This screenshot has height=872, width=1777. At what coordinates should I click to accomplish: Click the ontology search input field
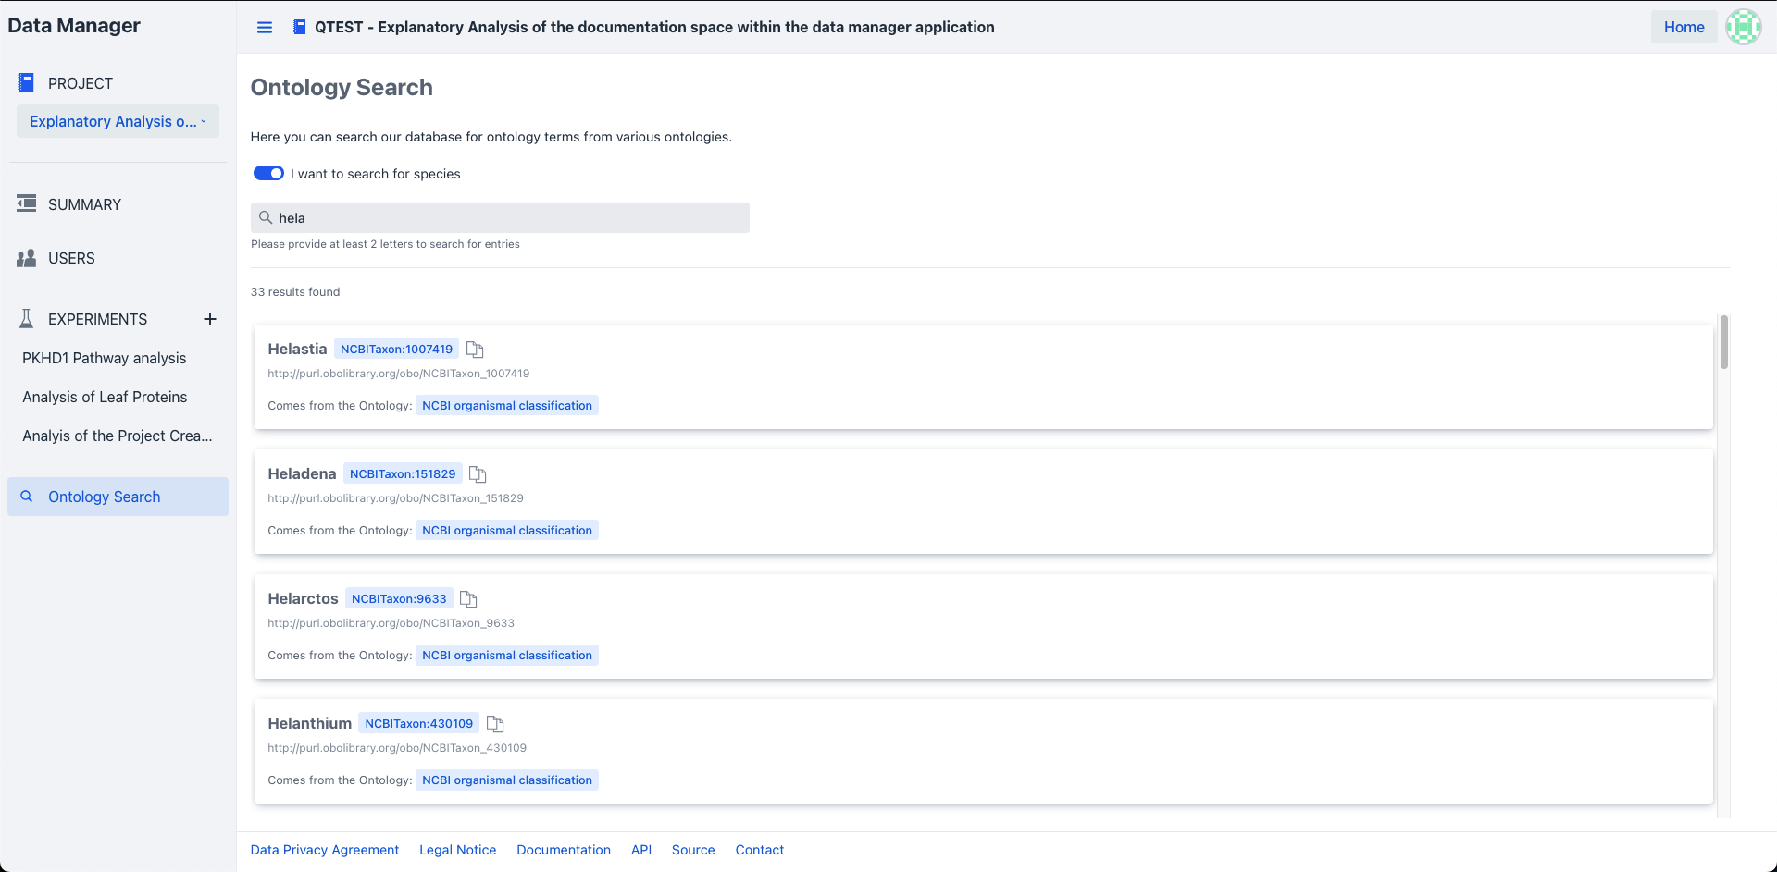click(x=500, y=218)
